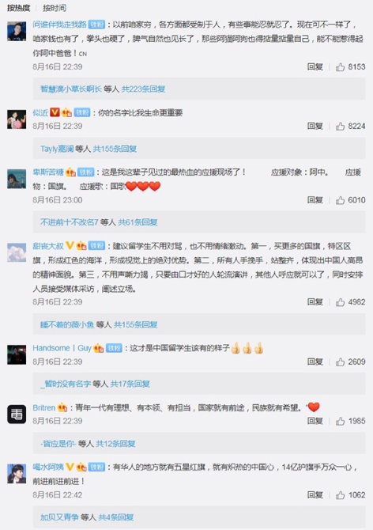Click thumbs-up icon beside 1985

[340, 421]
